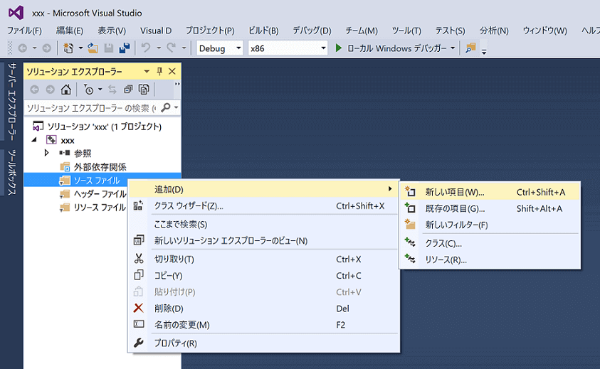Select 名前の変更(M) menu entry
The width and height of the screenshot is (600, 369).
click(263, 325)
